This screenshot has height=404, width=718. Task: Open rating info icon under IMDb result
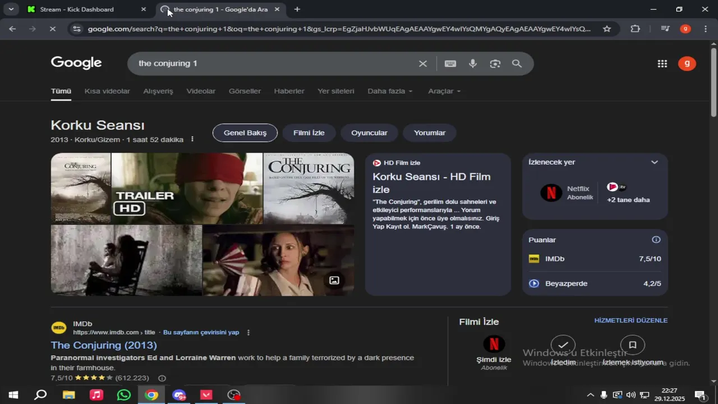tap(162, 378)
